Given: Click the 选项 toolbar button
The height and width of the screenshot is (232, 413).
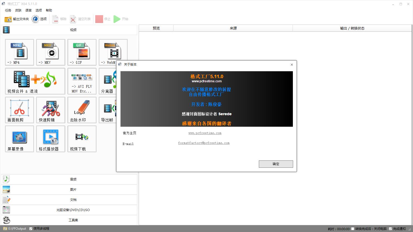Looking at the screenshot, I should click(39, 19).
